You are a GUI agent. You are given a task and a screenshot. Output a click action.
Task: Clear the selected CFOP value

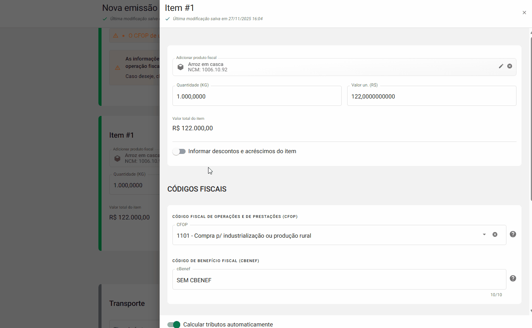tap(495, 235)
